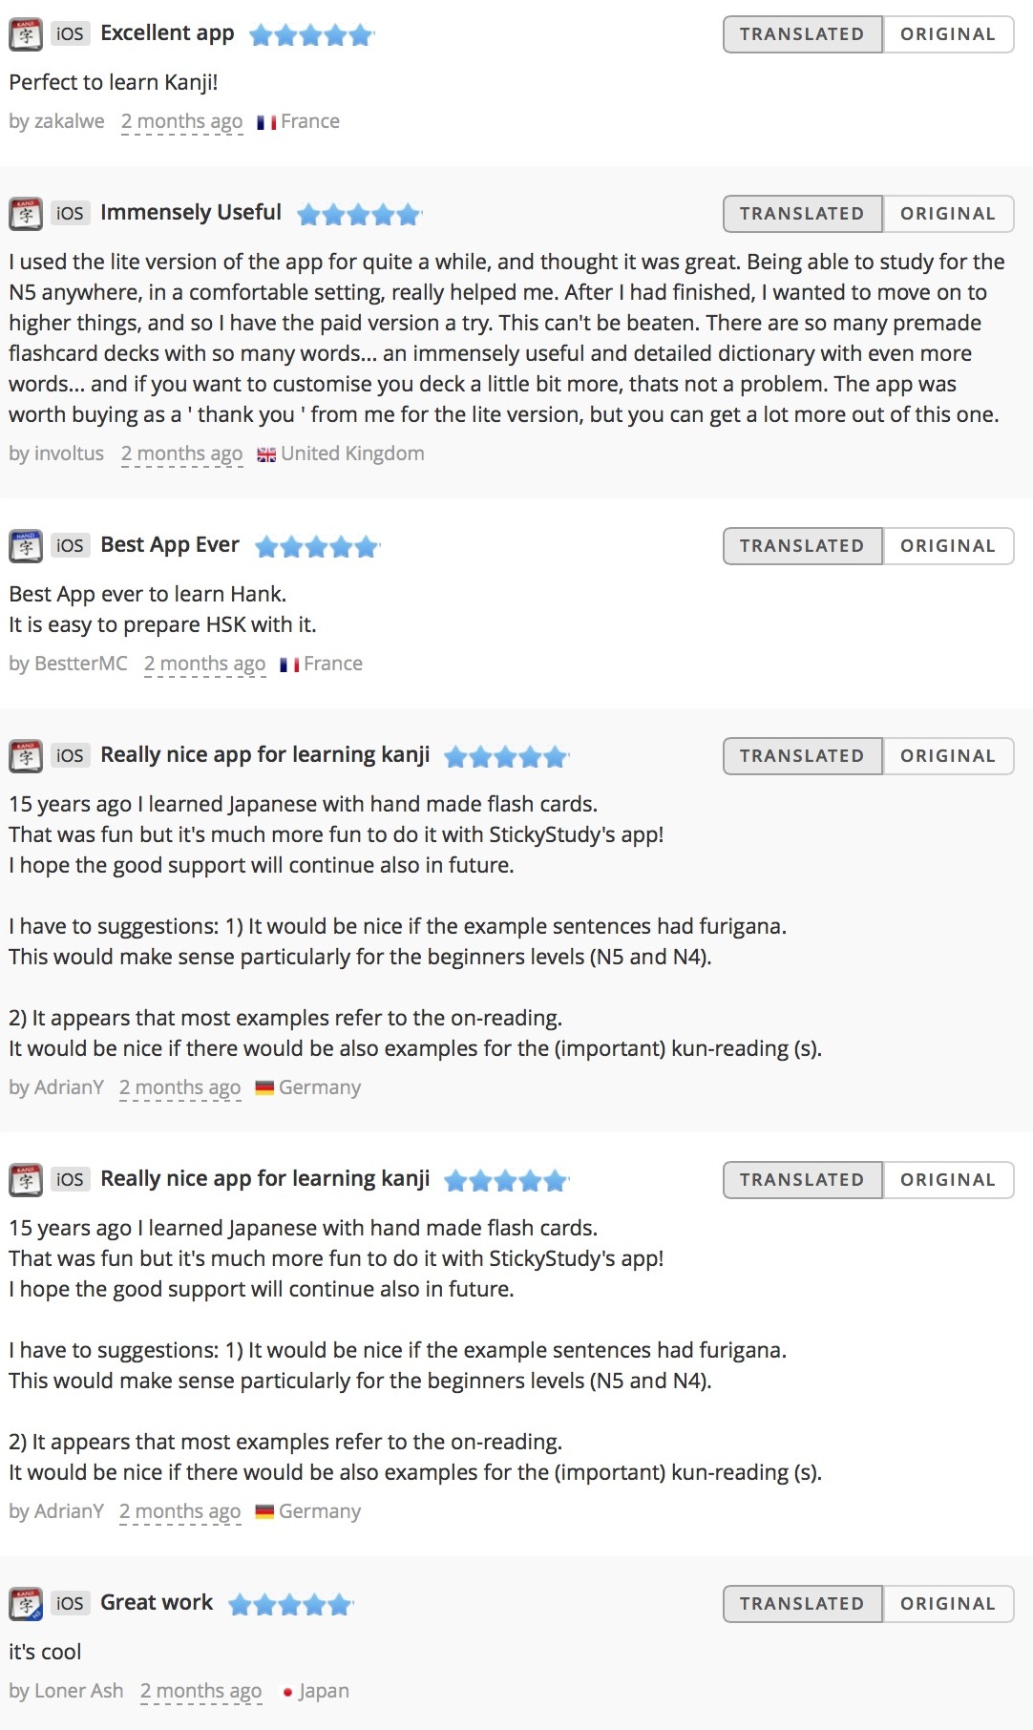Viewport: 1033px width, 1730px height.
Task: Click the France flag in zakalwe's review
Action: [x=266, y=122]
